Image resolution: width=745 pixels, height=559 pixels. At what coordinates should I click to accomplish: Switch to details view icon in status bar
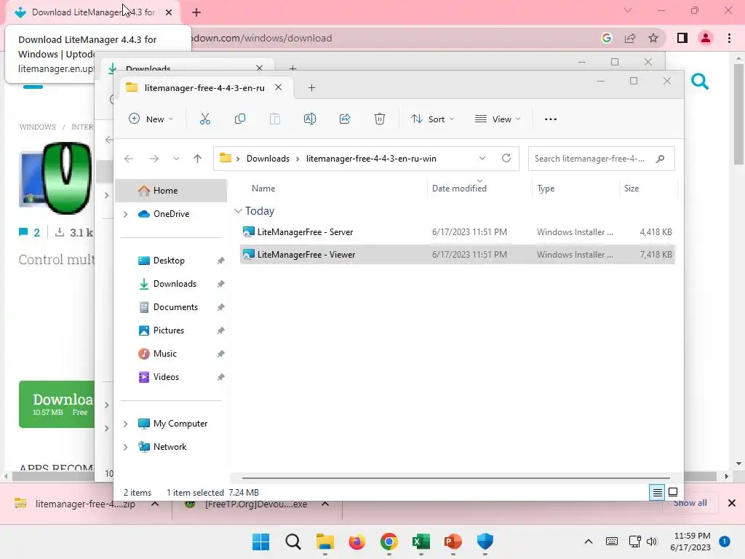point(657,493)
